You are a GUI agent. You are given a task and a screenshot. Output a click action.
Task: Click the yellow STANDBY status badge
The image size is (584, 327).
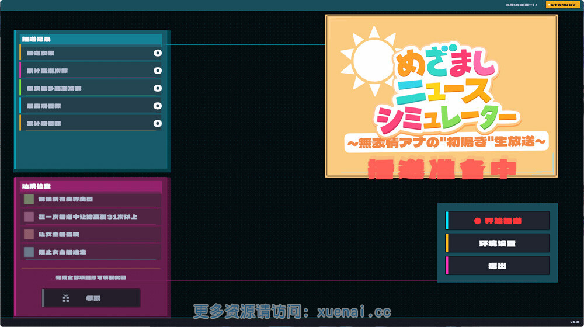click(x=562, y=5)
